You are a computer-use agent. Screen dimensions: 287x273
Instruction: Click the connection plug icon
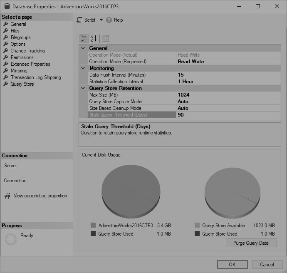coord(7,196)
